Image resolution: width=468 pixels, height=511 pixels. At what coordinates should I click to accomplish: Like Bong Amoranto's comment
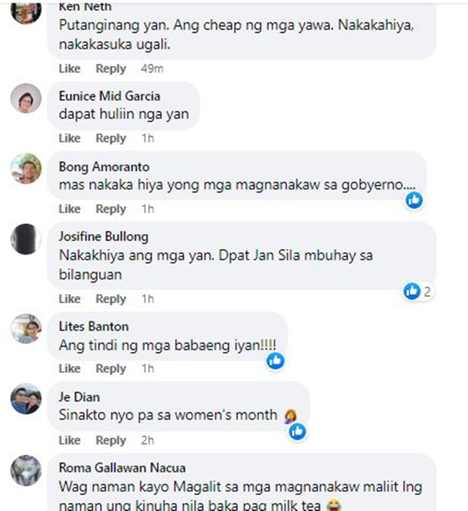coord(69,209)
